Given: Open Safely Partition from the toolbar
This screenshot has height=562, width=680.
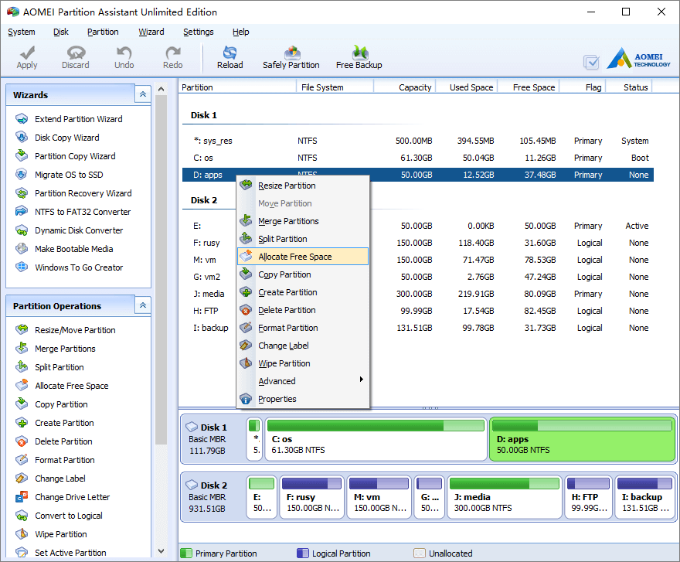Looking at the screenshot, I should (x=291, y=56).
